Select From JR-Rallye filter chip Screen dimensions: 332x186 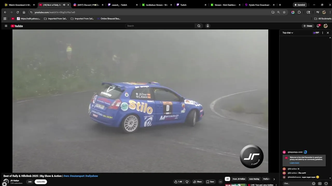click(x=239, y=179)
